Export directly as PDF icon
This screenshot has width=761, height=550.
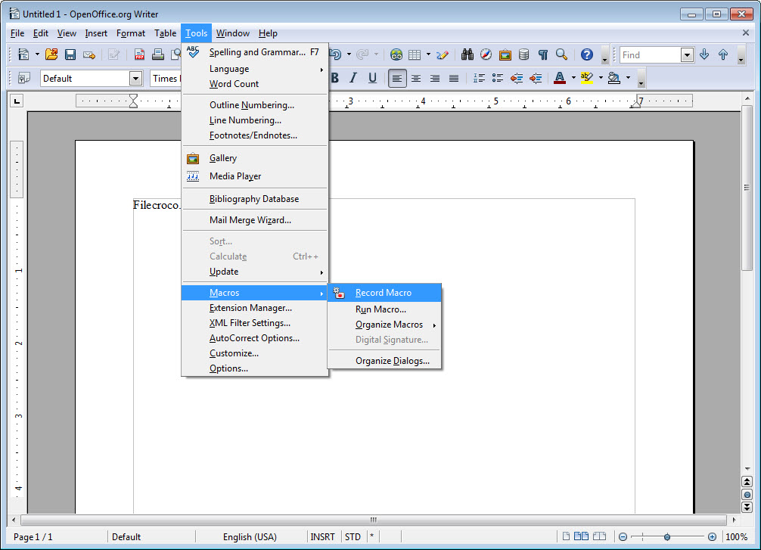pyautogui.click(x=138, y=54)
